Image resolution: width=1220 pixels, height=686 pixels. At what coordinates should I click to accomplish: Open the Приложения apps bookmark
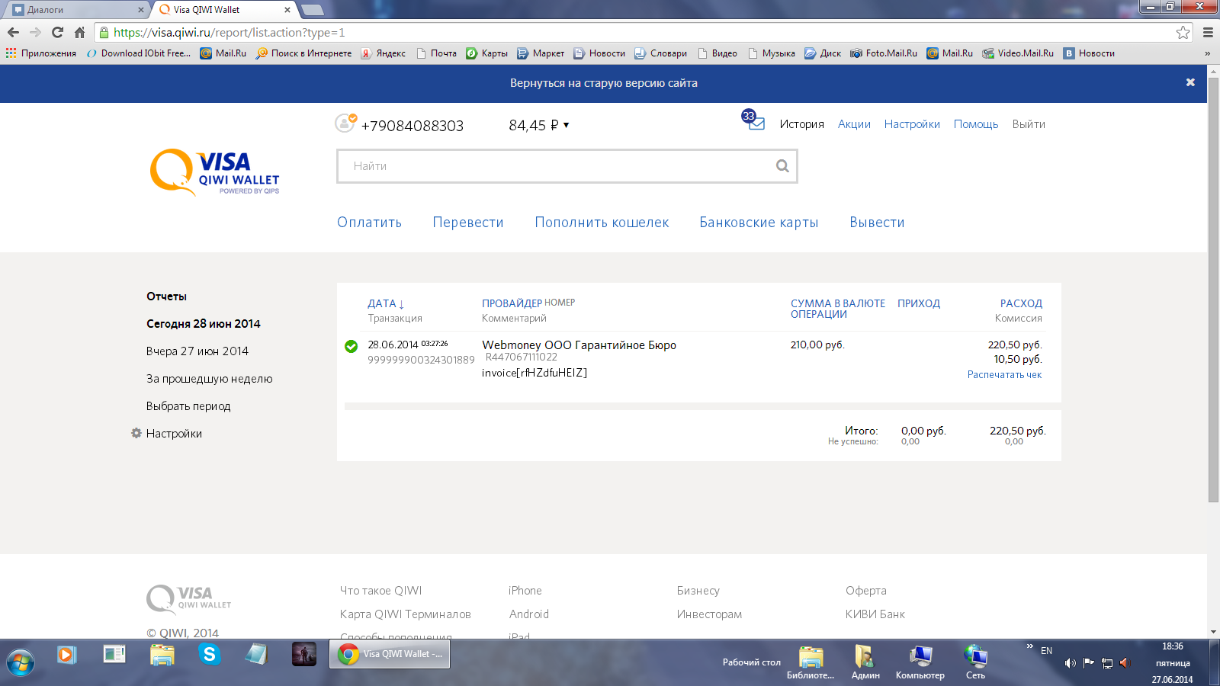tap(41, 53)
